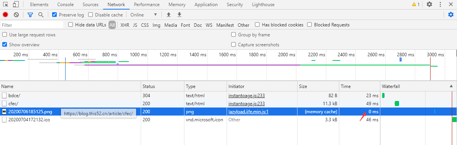Import a HAR file with the upload arrow
457x145 pixels.
click(168, 15)
